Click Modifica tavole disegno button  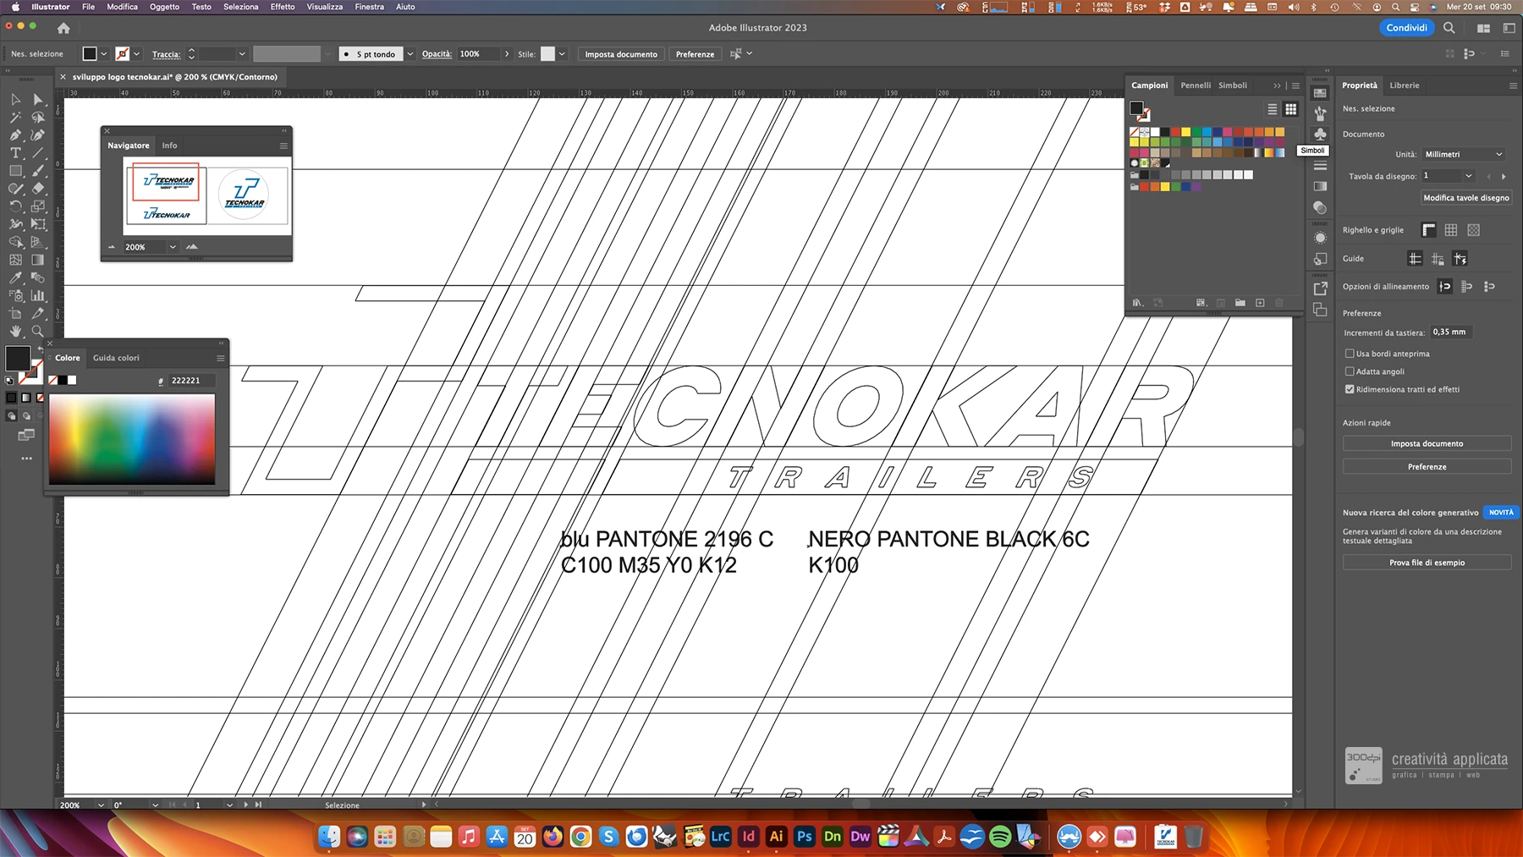(1466, 198)
